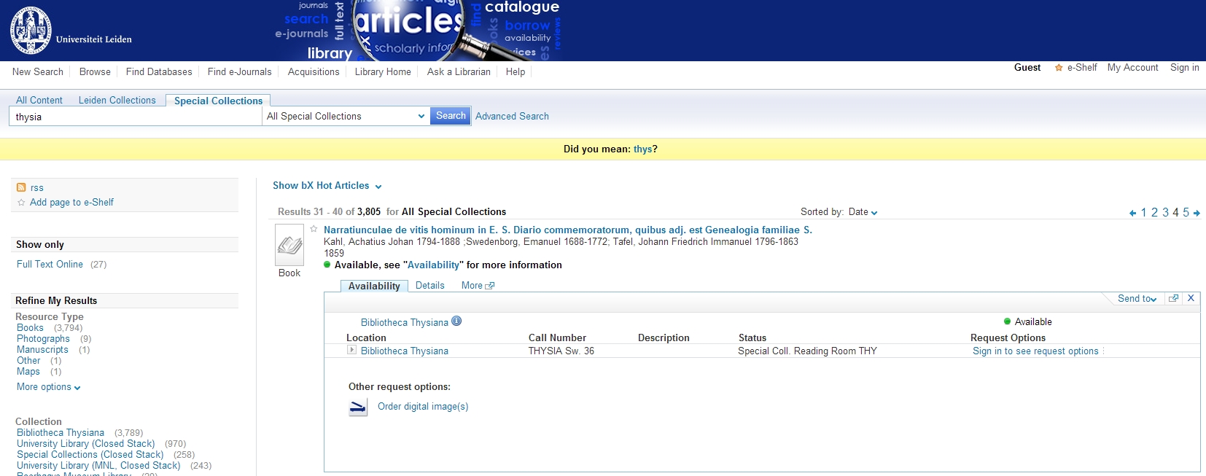Go to results page 1

click(1144, 212)
